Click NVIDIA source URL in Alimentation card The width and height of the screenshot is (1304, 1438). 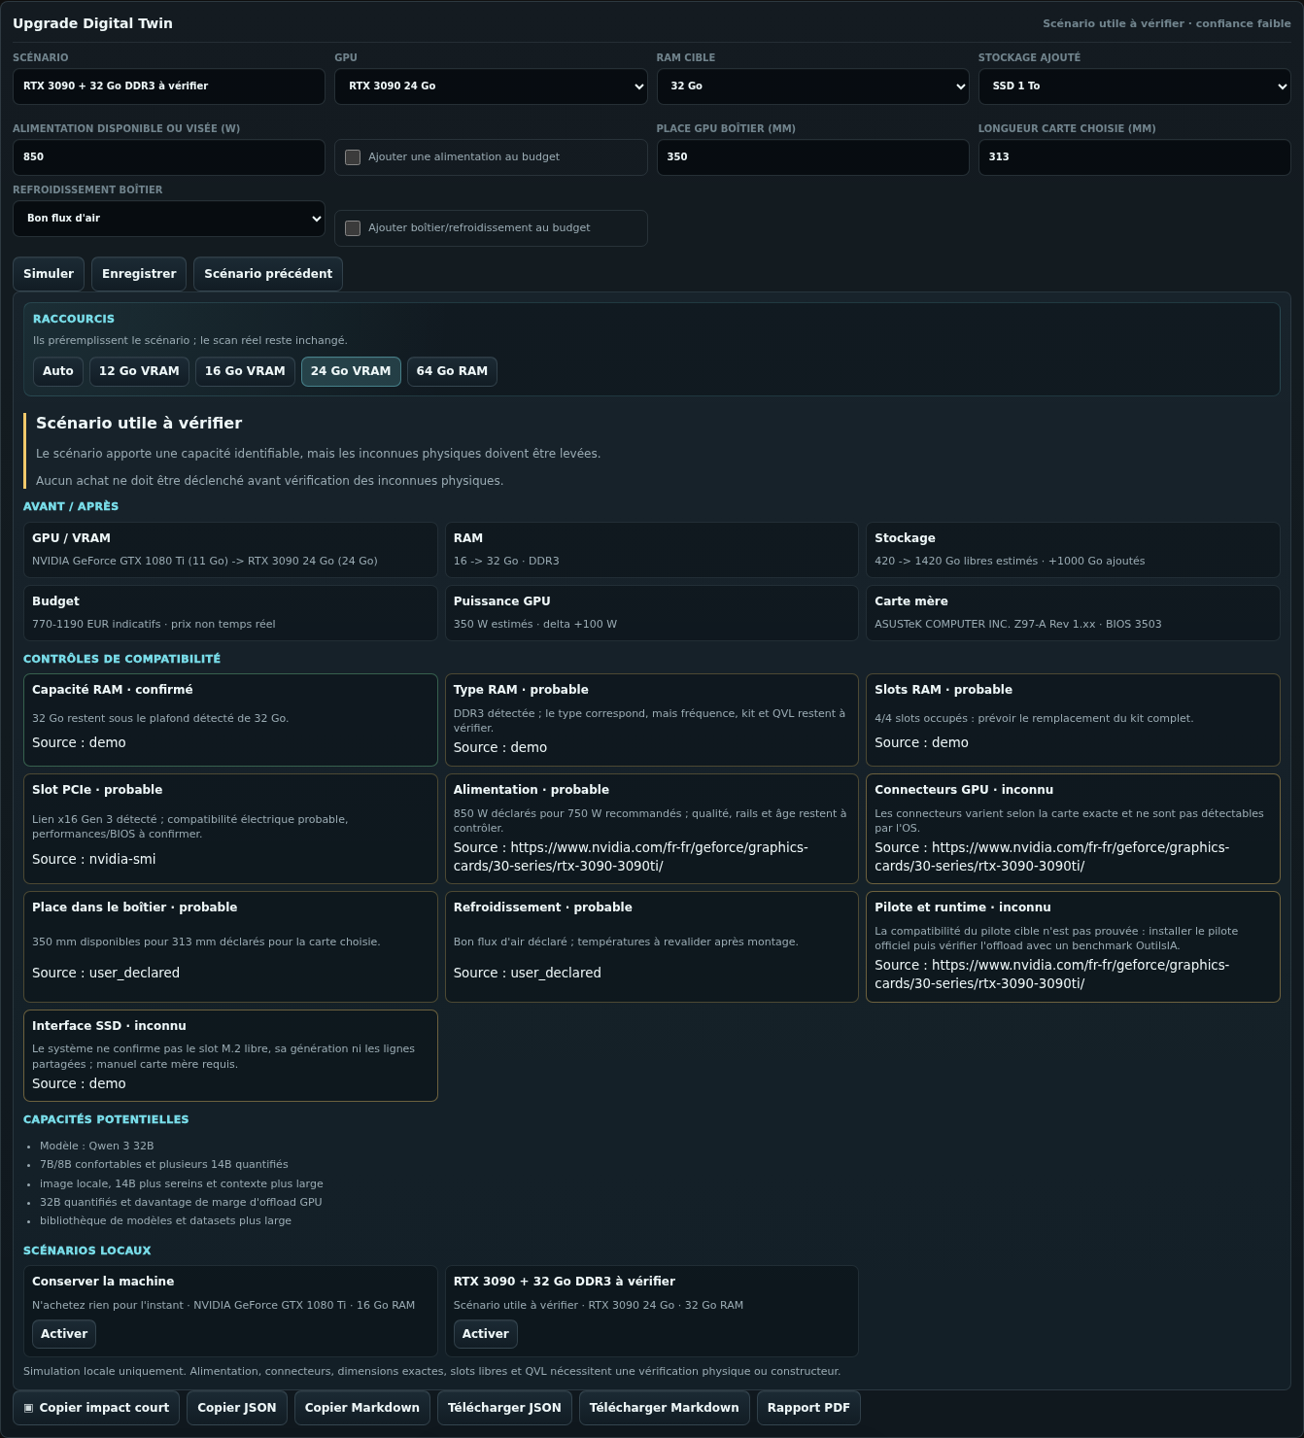coord(631,857)
